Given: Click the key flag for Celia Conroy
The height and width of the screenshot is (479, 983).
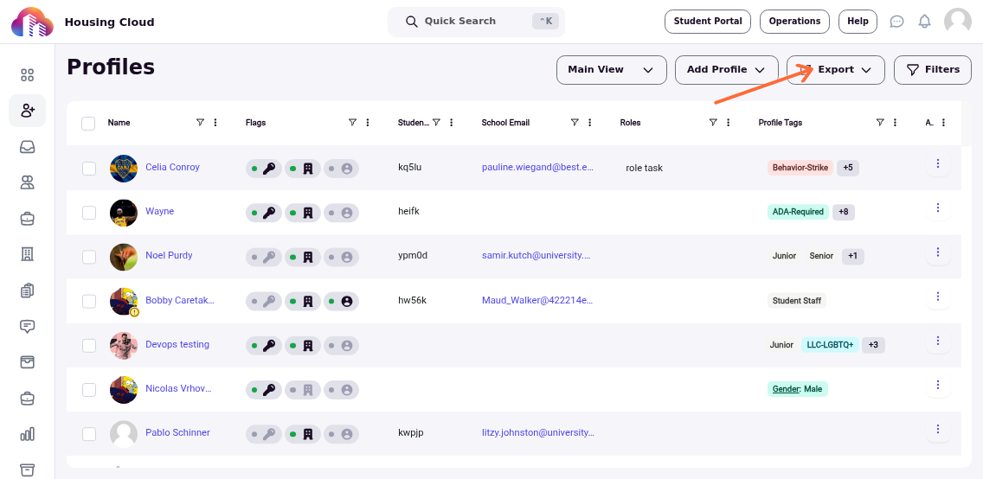Looking at the screenshot, I should click(x=264, y=169).
